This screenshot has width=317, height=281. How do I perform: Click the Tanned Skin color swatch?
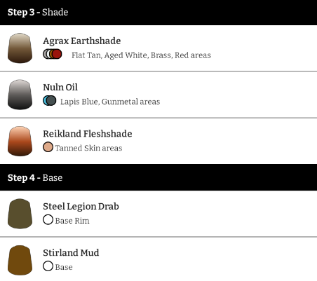(48, 147)
